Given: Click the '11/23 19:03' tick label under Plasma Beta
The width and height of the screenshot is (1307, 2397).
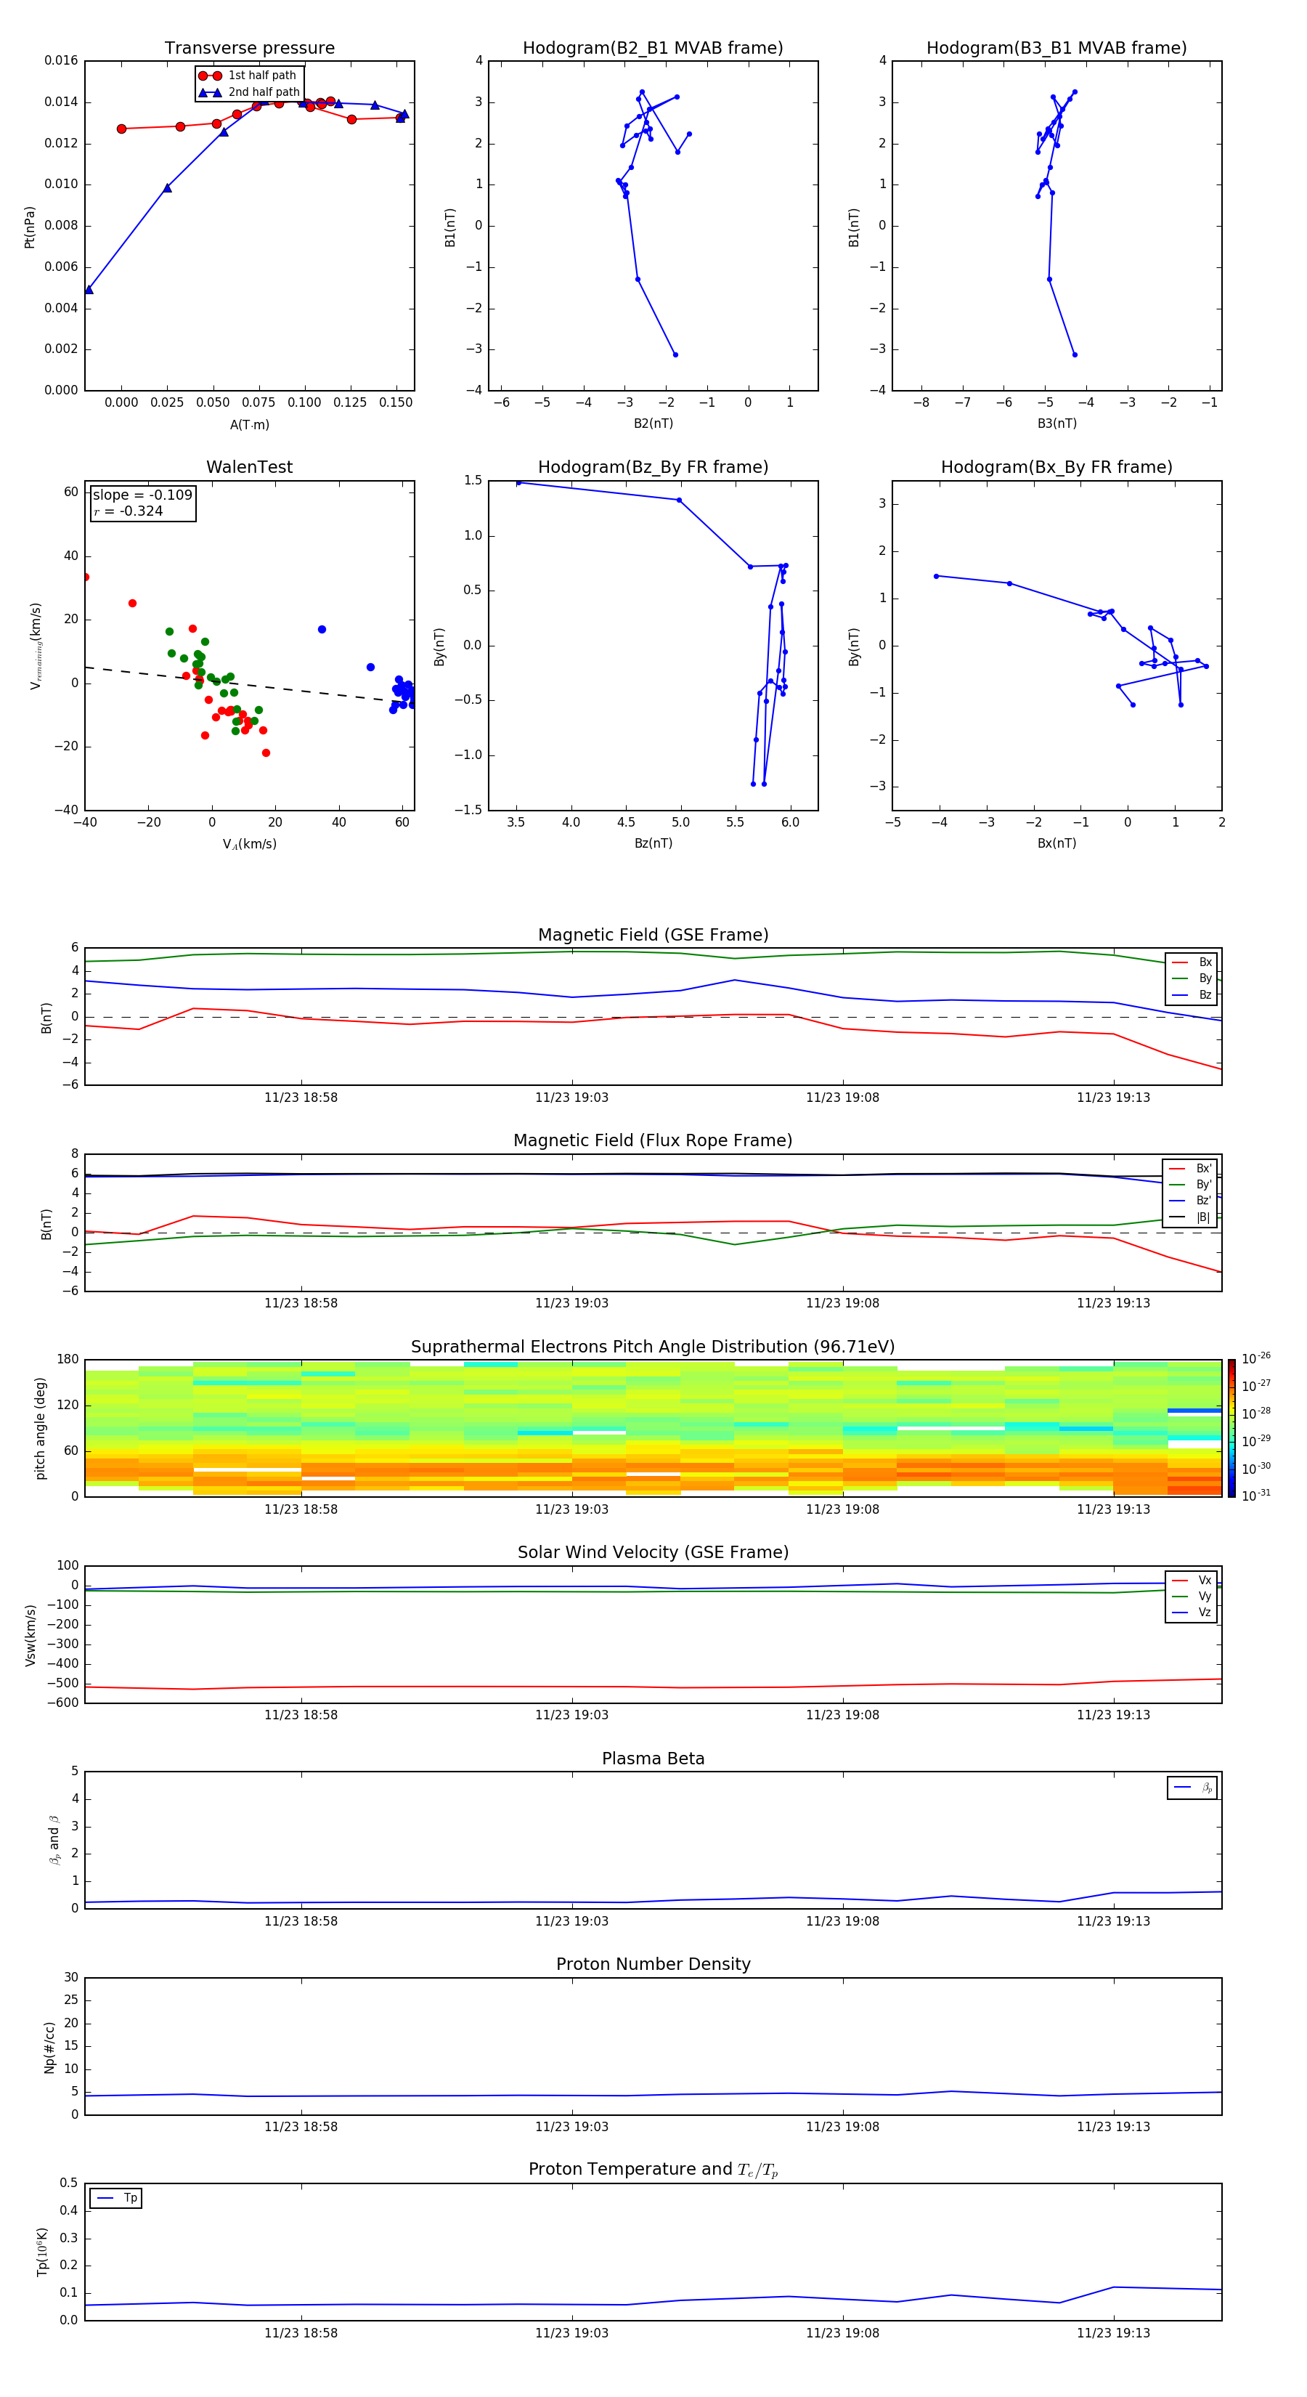Looking at the screenshot, I should (x=571, y=1921).
